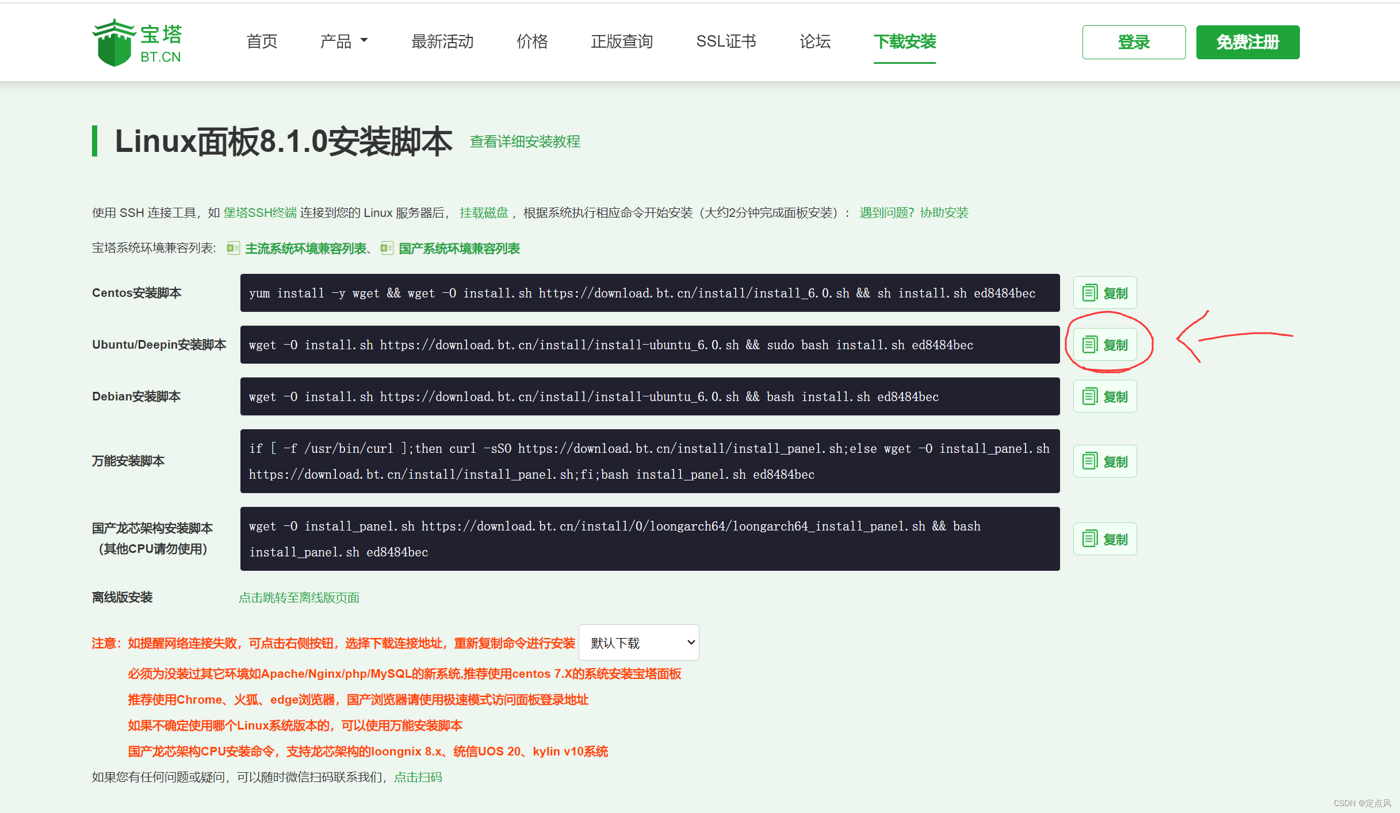Copy the Centos install script
The height and width of the screenshot is (813, 1400).
tap(1104, 293)
